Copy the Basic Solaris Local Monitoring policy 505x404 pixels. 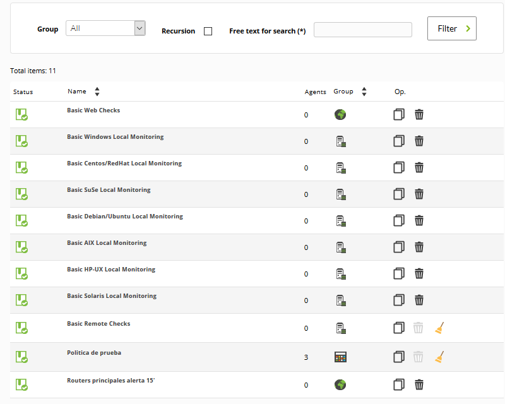(x=398, y=300)
